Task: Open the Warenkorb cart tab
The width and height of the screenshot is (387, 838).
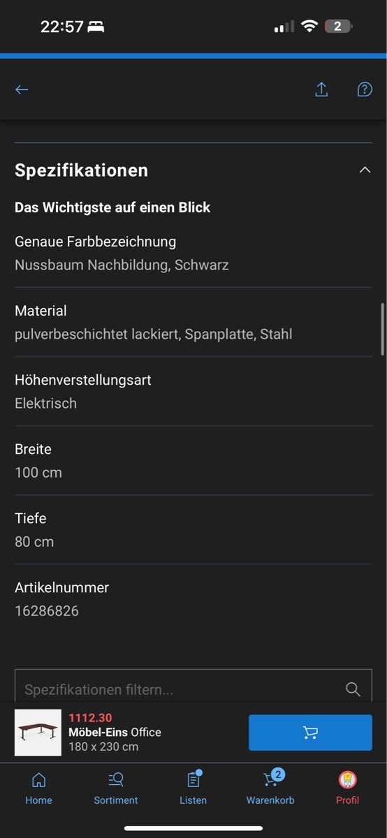Action: tap(270, 788)
